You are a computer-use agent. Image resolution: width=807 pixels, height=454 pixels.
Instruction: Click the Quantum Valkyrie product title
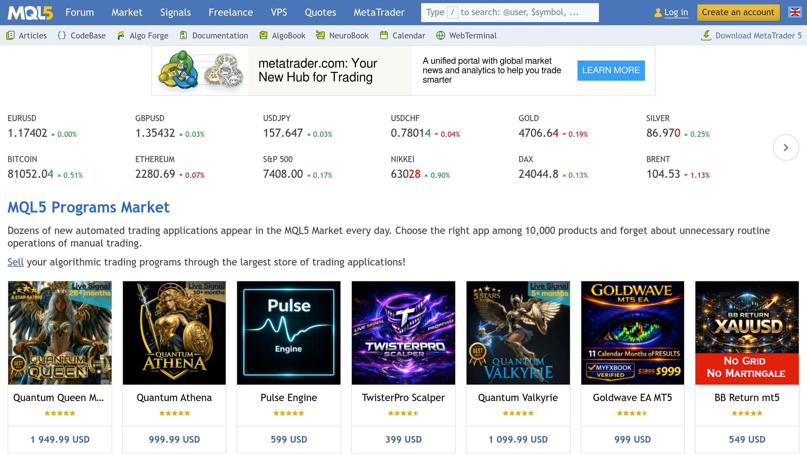coord(518,398)
